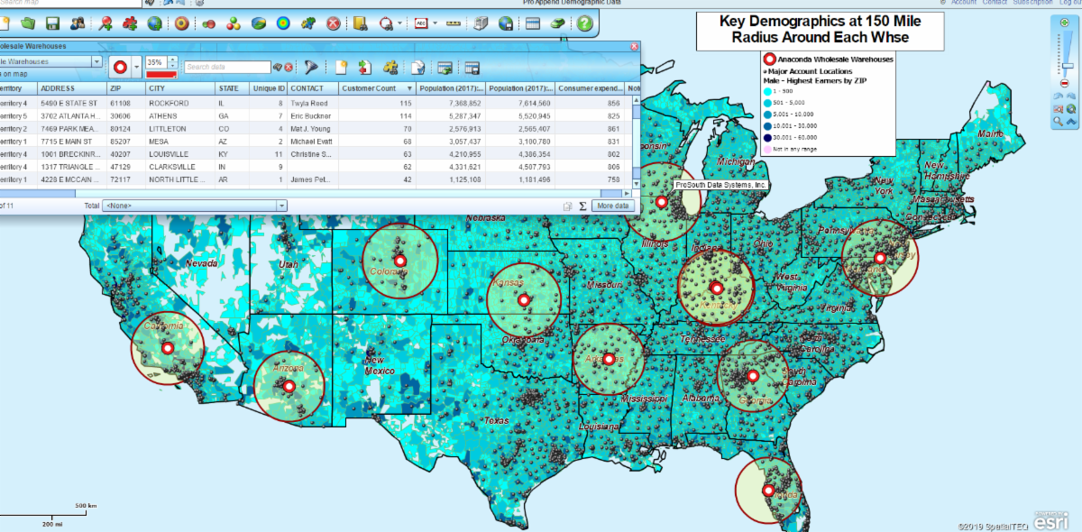Open the red circle symbol dropdown arrow

coord(136,67)
